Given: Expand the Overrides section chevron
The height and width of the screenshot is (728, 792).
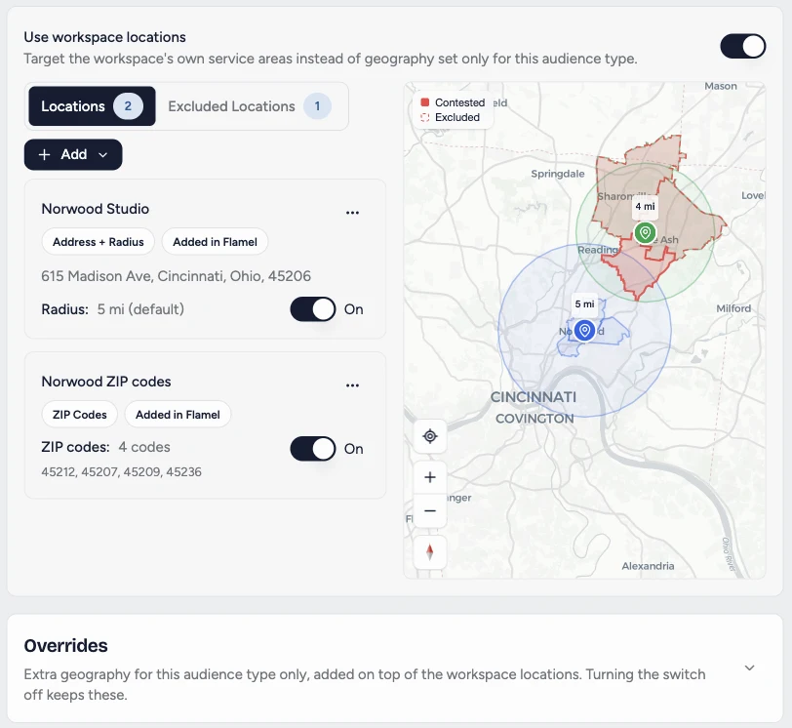Looking at the screenshot, I should 749,667.
